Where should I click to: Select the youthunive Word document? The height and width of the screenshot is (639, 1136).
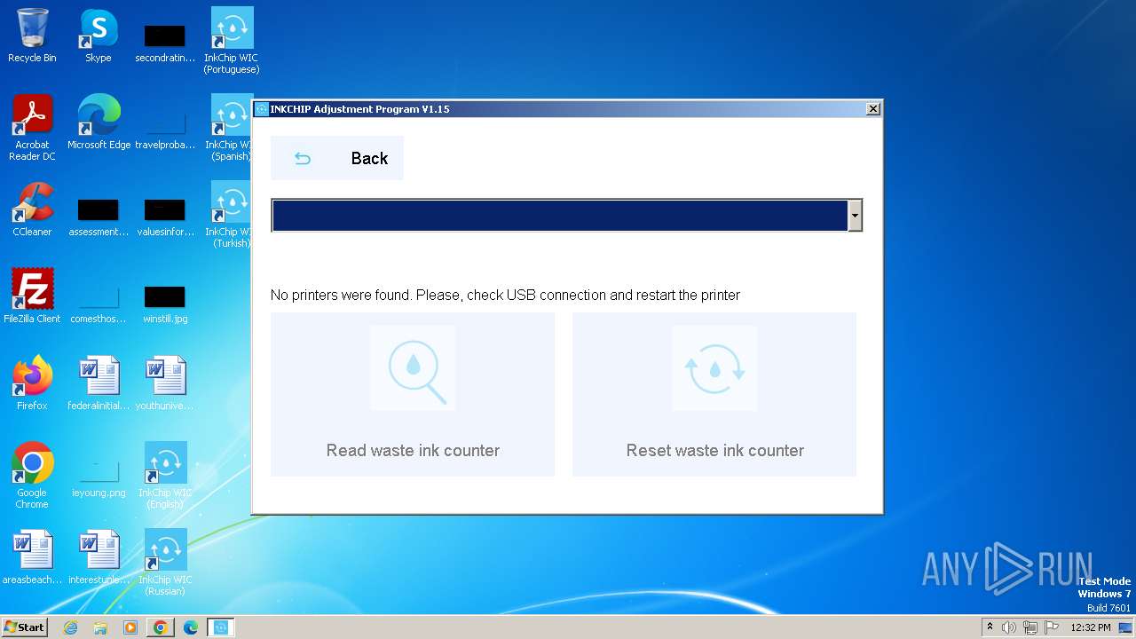165,383
